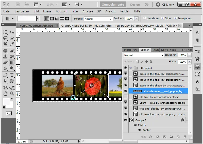Switch to the Pfade tab

[156, 50]
